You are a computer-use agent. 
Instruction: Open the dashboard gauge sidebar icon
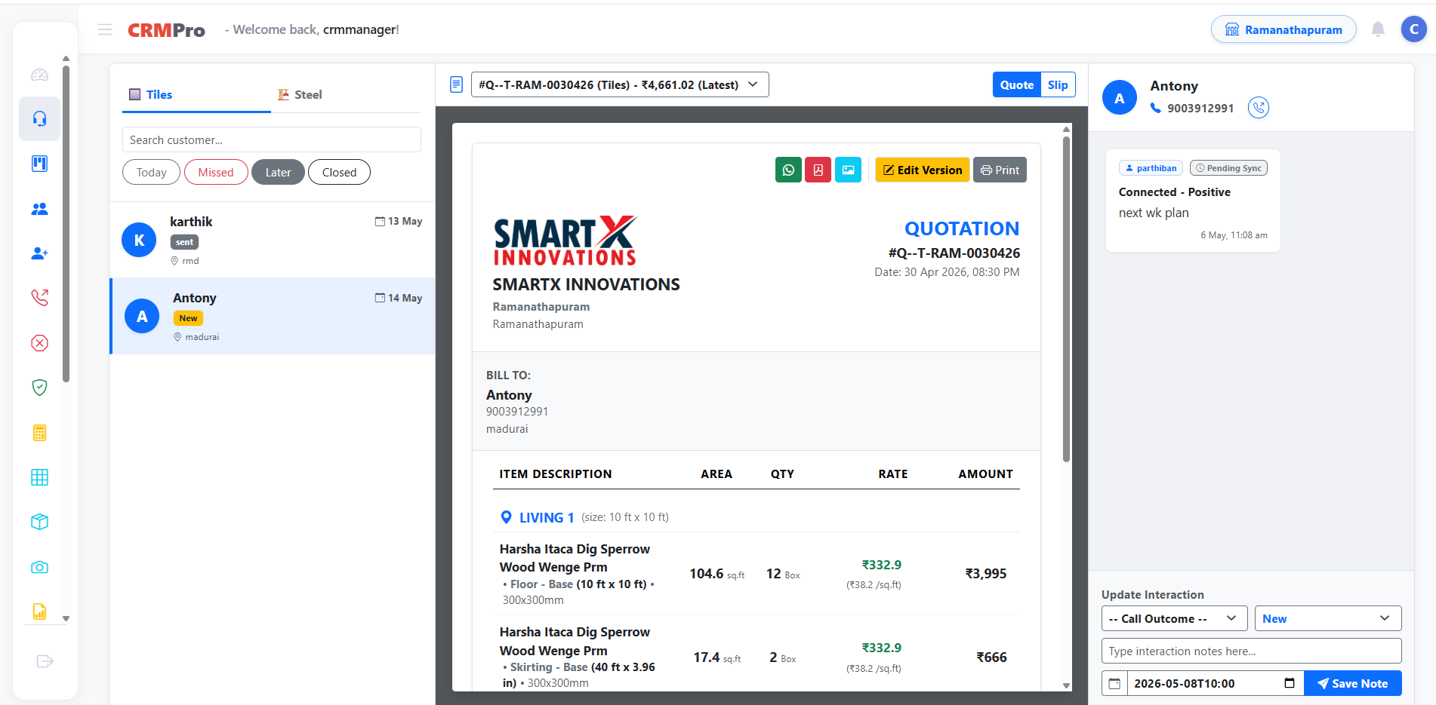click(x=40, y=75)
